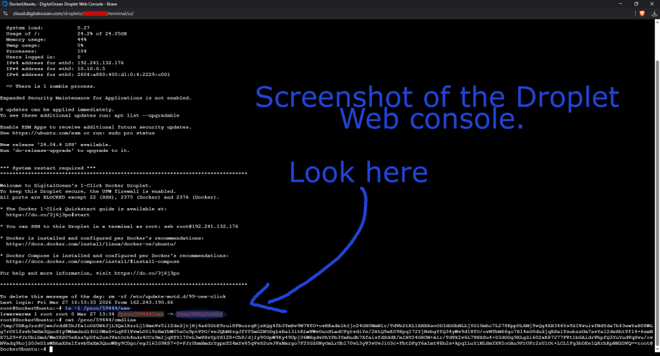Screen dimensions: 660x356
Task: Restore down the Brave window
Action: 636,4
